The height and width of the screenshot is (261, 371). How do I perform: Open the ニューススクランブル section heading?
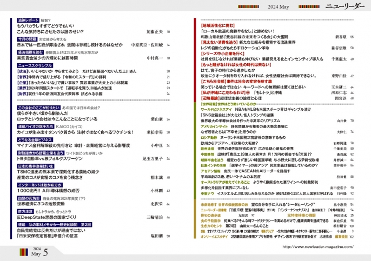point(36,65)
